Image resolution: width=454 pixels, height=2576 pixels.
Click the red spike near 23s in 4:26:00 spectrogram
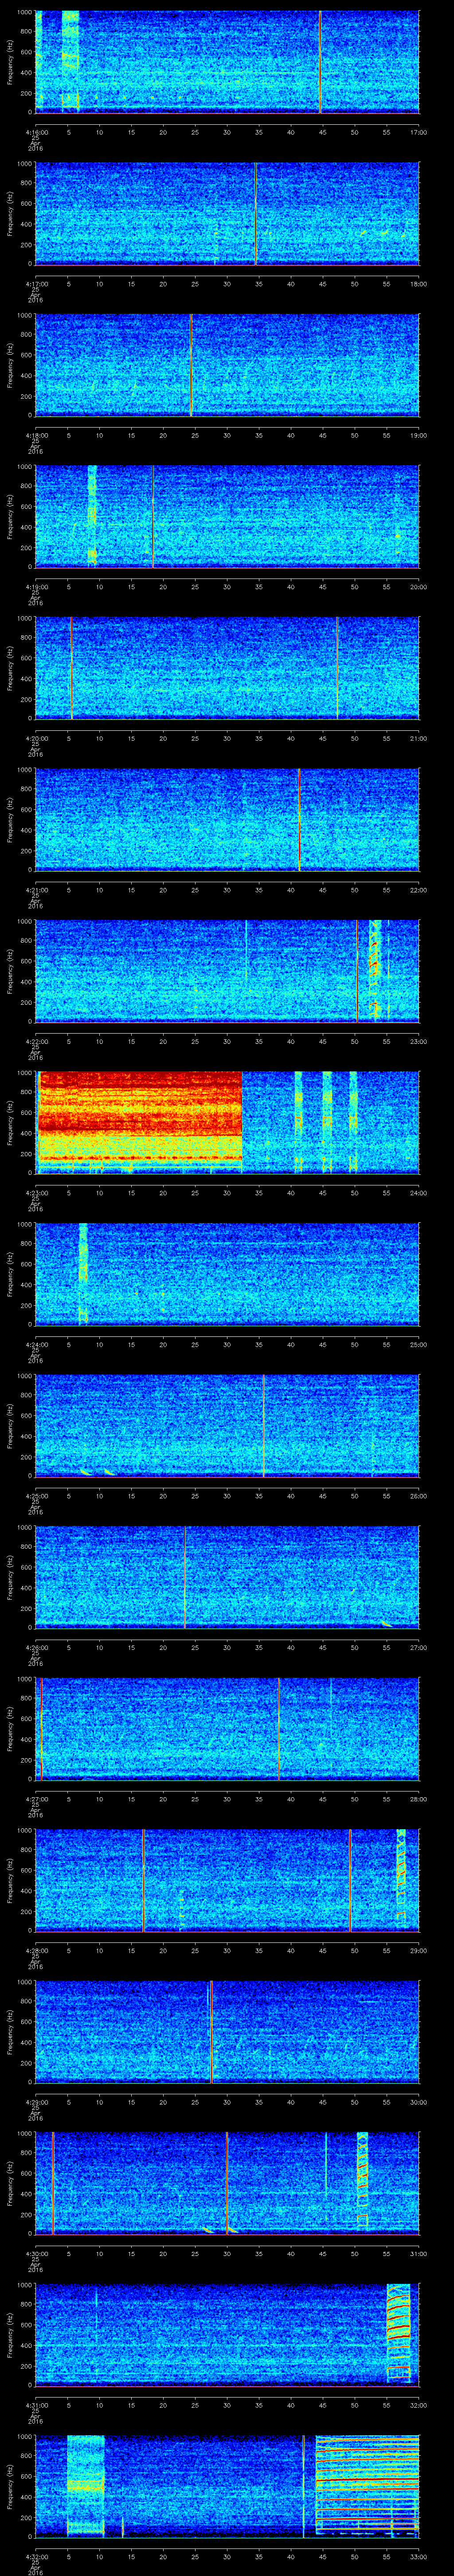(x=184, y=1576)
